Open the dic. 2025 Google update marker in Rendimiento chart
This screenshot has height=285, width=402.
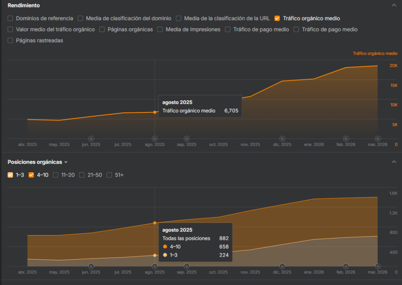click(x=282, y=138)
